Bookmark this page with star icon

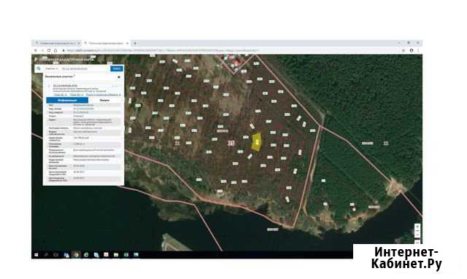[x=404, y=50]
